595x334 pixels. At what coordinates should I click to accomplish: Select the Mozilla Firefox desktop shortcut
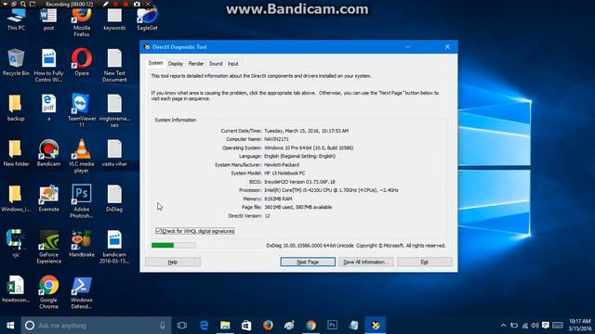click(x=82, y=22)
